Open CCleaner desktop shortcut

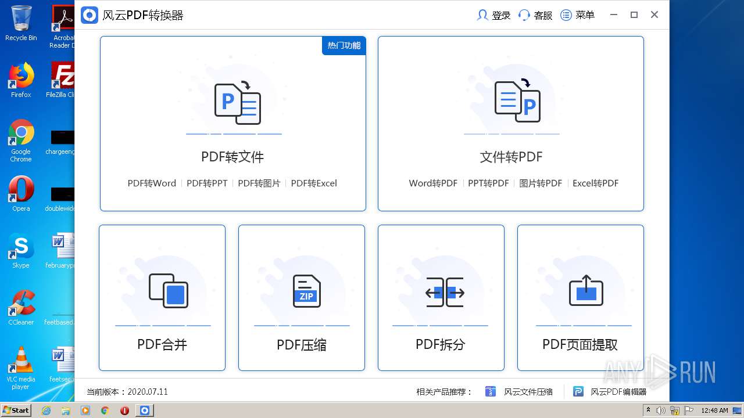click(21, 308)
